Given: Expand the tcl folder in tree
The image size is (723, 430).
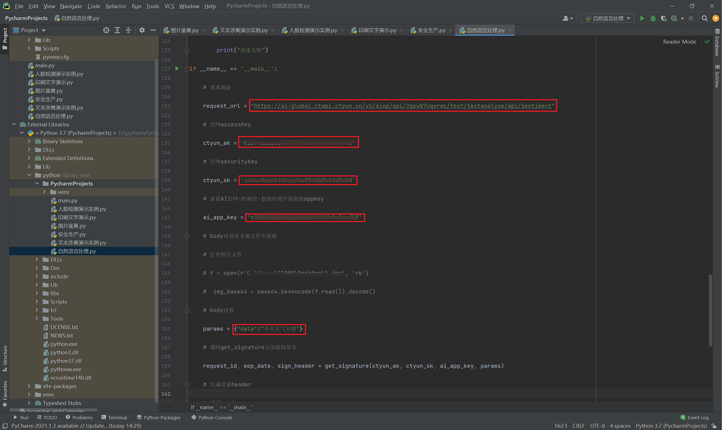Looking at the screenshot, I should [37, 310].
